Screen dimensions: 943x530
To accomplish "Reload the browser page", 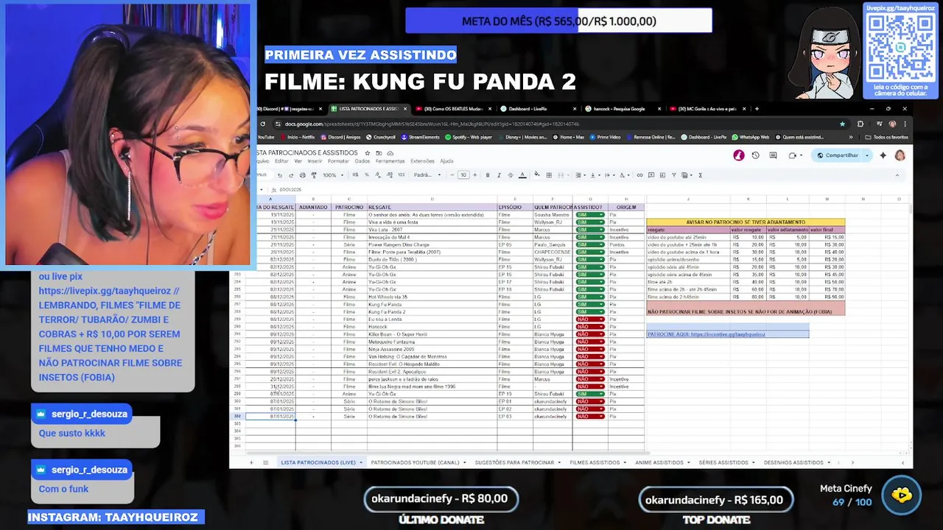I will [x=264, y=124].
